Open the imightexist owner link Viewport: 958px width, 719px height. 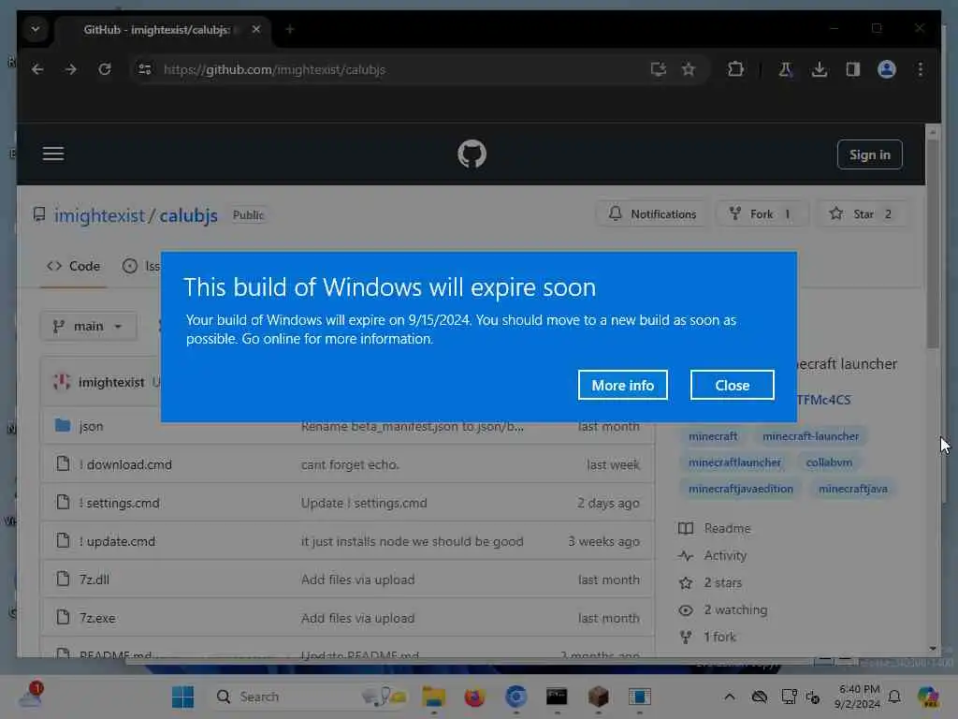tap(99, 215)
